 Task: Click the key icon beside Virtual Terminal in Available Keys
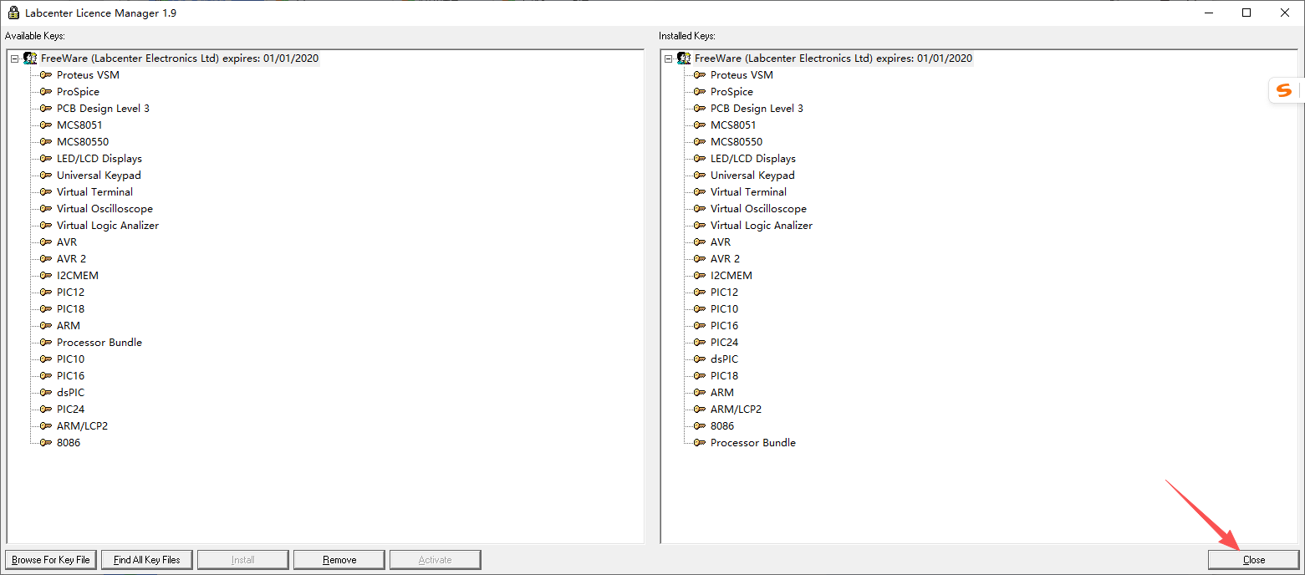click(46, 192)
